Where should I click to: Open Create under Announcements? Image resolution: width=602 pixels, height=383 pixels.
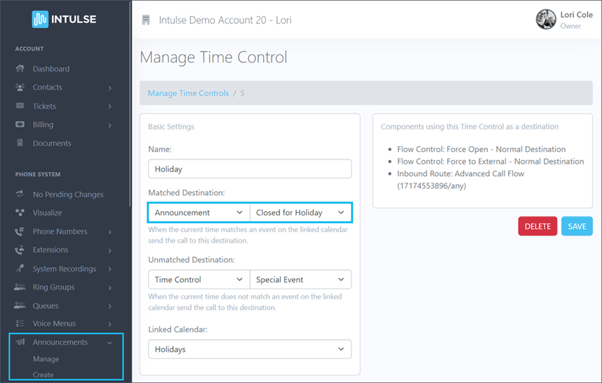pos(43,375)
